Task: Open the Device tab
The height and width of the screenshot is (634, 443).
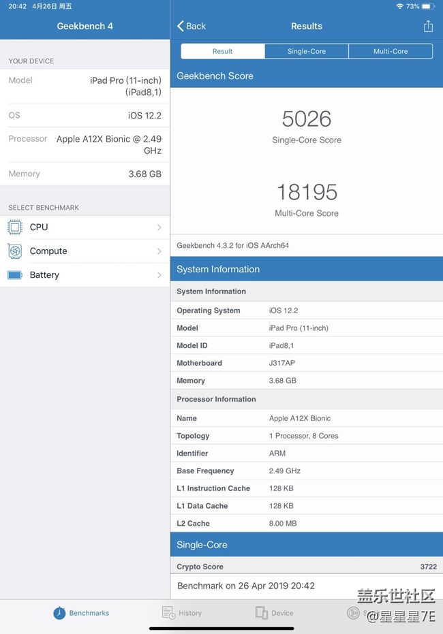Action: (274, 613)
